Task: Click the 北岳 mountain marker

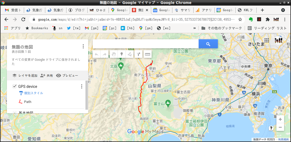Action: pos(121,66)
